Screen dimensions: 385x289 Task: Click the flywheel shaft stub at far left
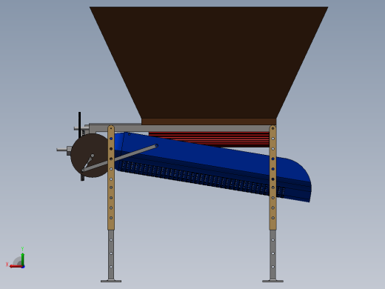[x=61, y=150]
